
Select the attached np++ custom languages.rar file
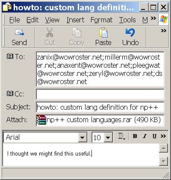point(99,120)
